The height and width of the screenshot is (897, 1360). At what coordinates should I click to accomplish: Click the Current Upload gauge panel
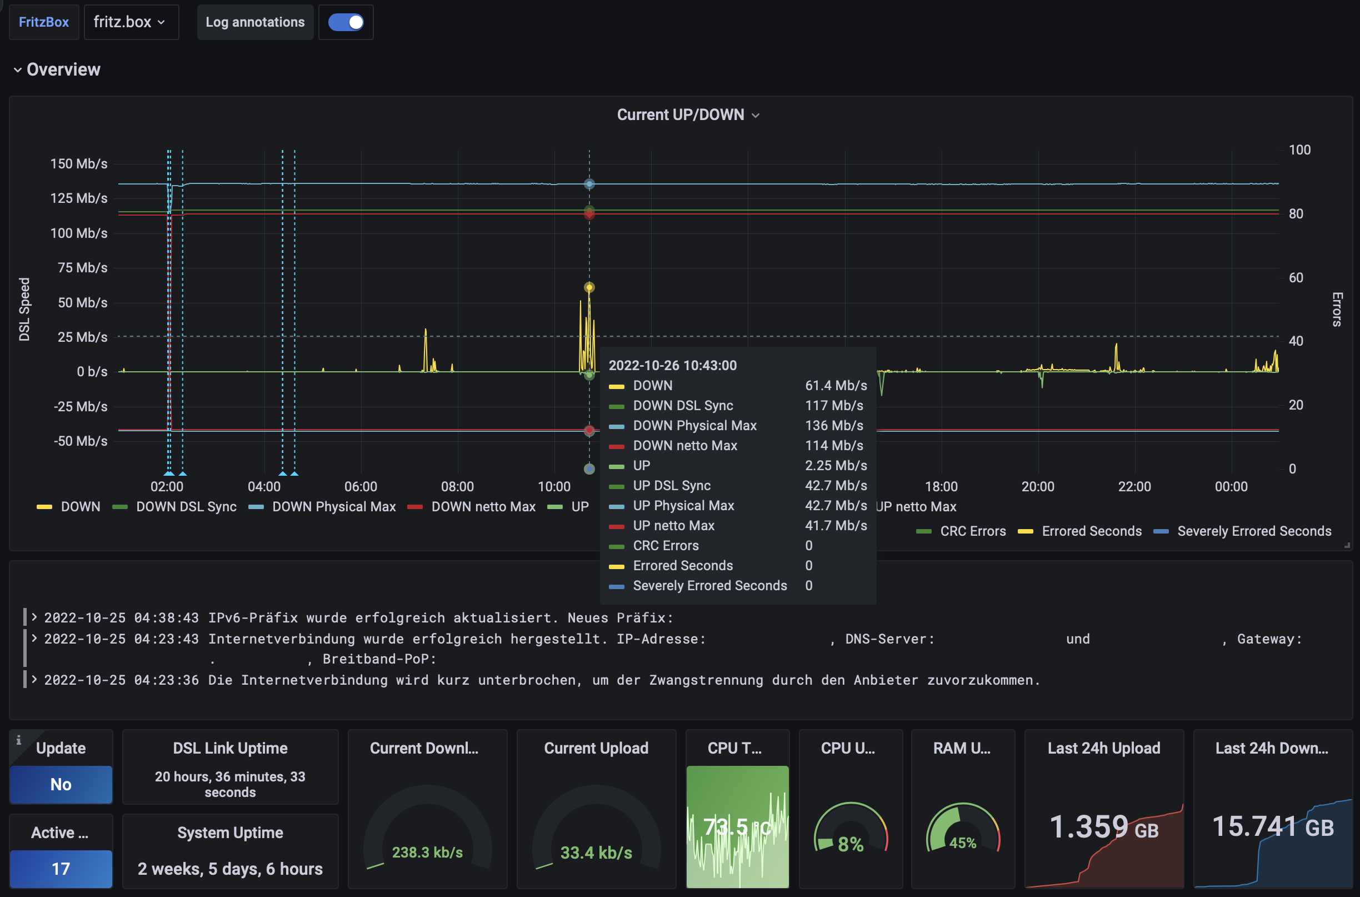point(596,824)
